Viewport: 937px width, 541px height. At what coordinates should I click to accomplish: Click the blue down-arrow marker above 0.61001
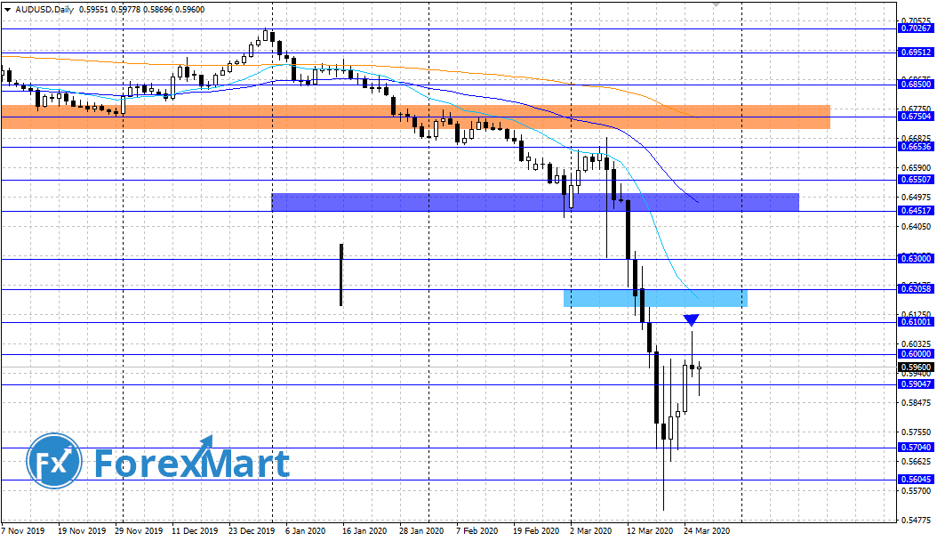[x=692, y=320]
